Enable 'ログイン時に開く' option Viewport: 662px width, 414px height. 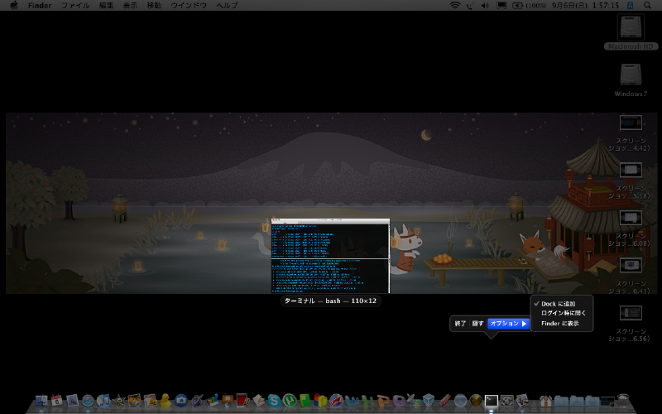(x=564, y=313)
